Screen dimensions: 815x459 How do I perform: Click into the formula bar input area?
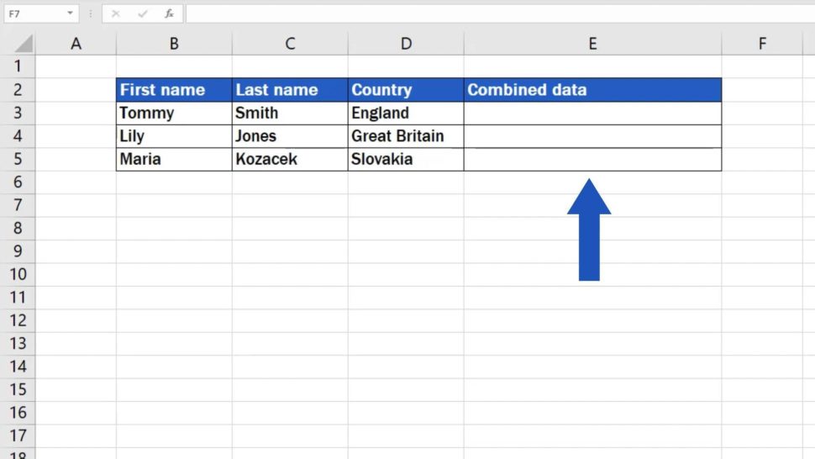click(x=496, y=13)
